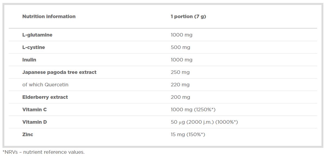This screenshot has height=157, width=325.
Task: Select the Inulin row label
Action: click(x=29, y=60)
